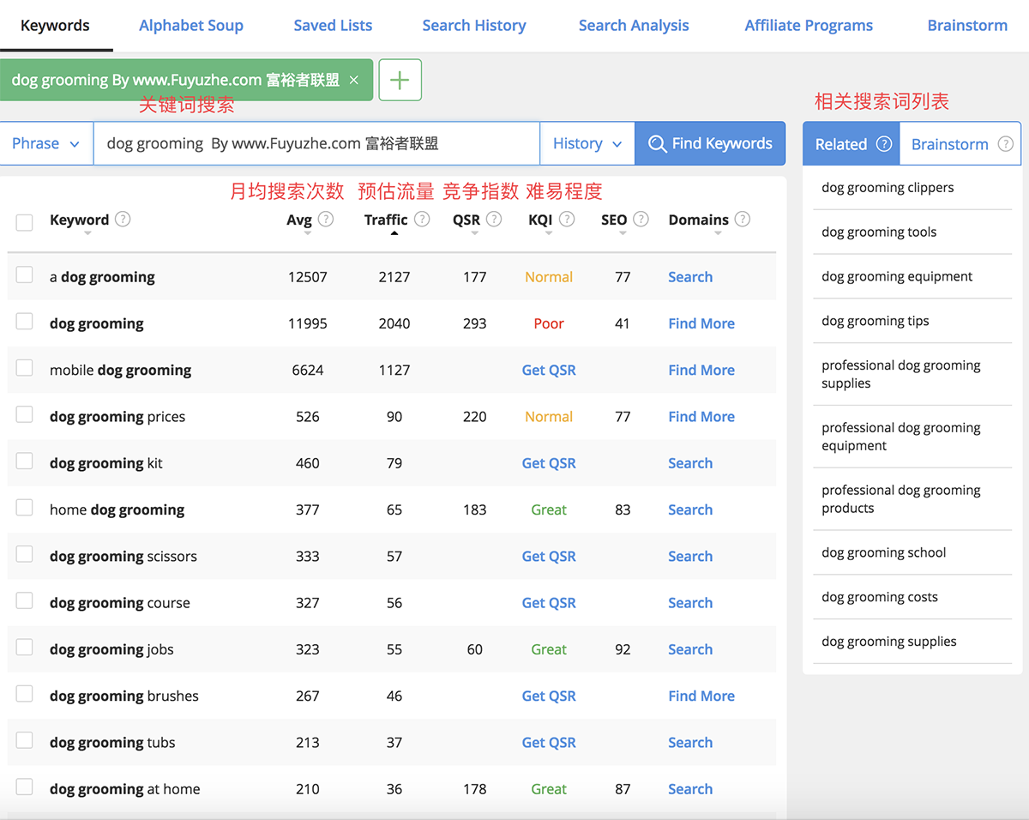Screen dimensions: 1029x820
Task: Get QSR for mobile dog grooming
Action: [x=549, y=371]
